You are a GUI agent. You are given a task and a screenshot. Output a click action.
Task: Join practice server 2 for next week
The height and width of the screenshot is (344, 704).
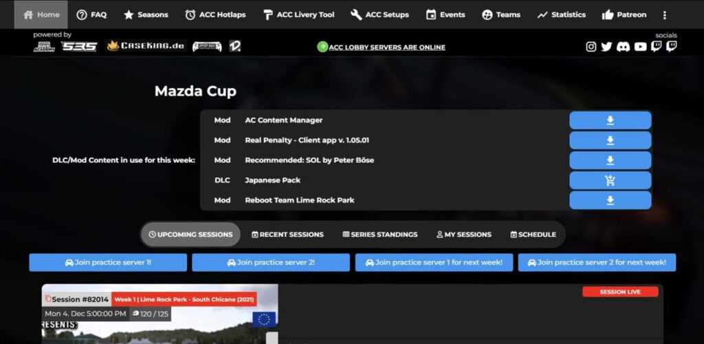[x=597, y=262]
